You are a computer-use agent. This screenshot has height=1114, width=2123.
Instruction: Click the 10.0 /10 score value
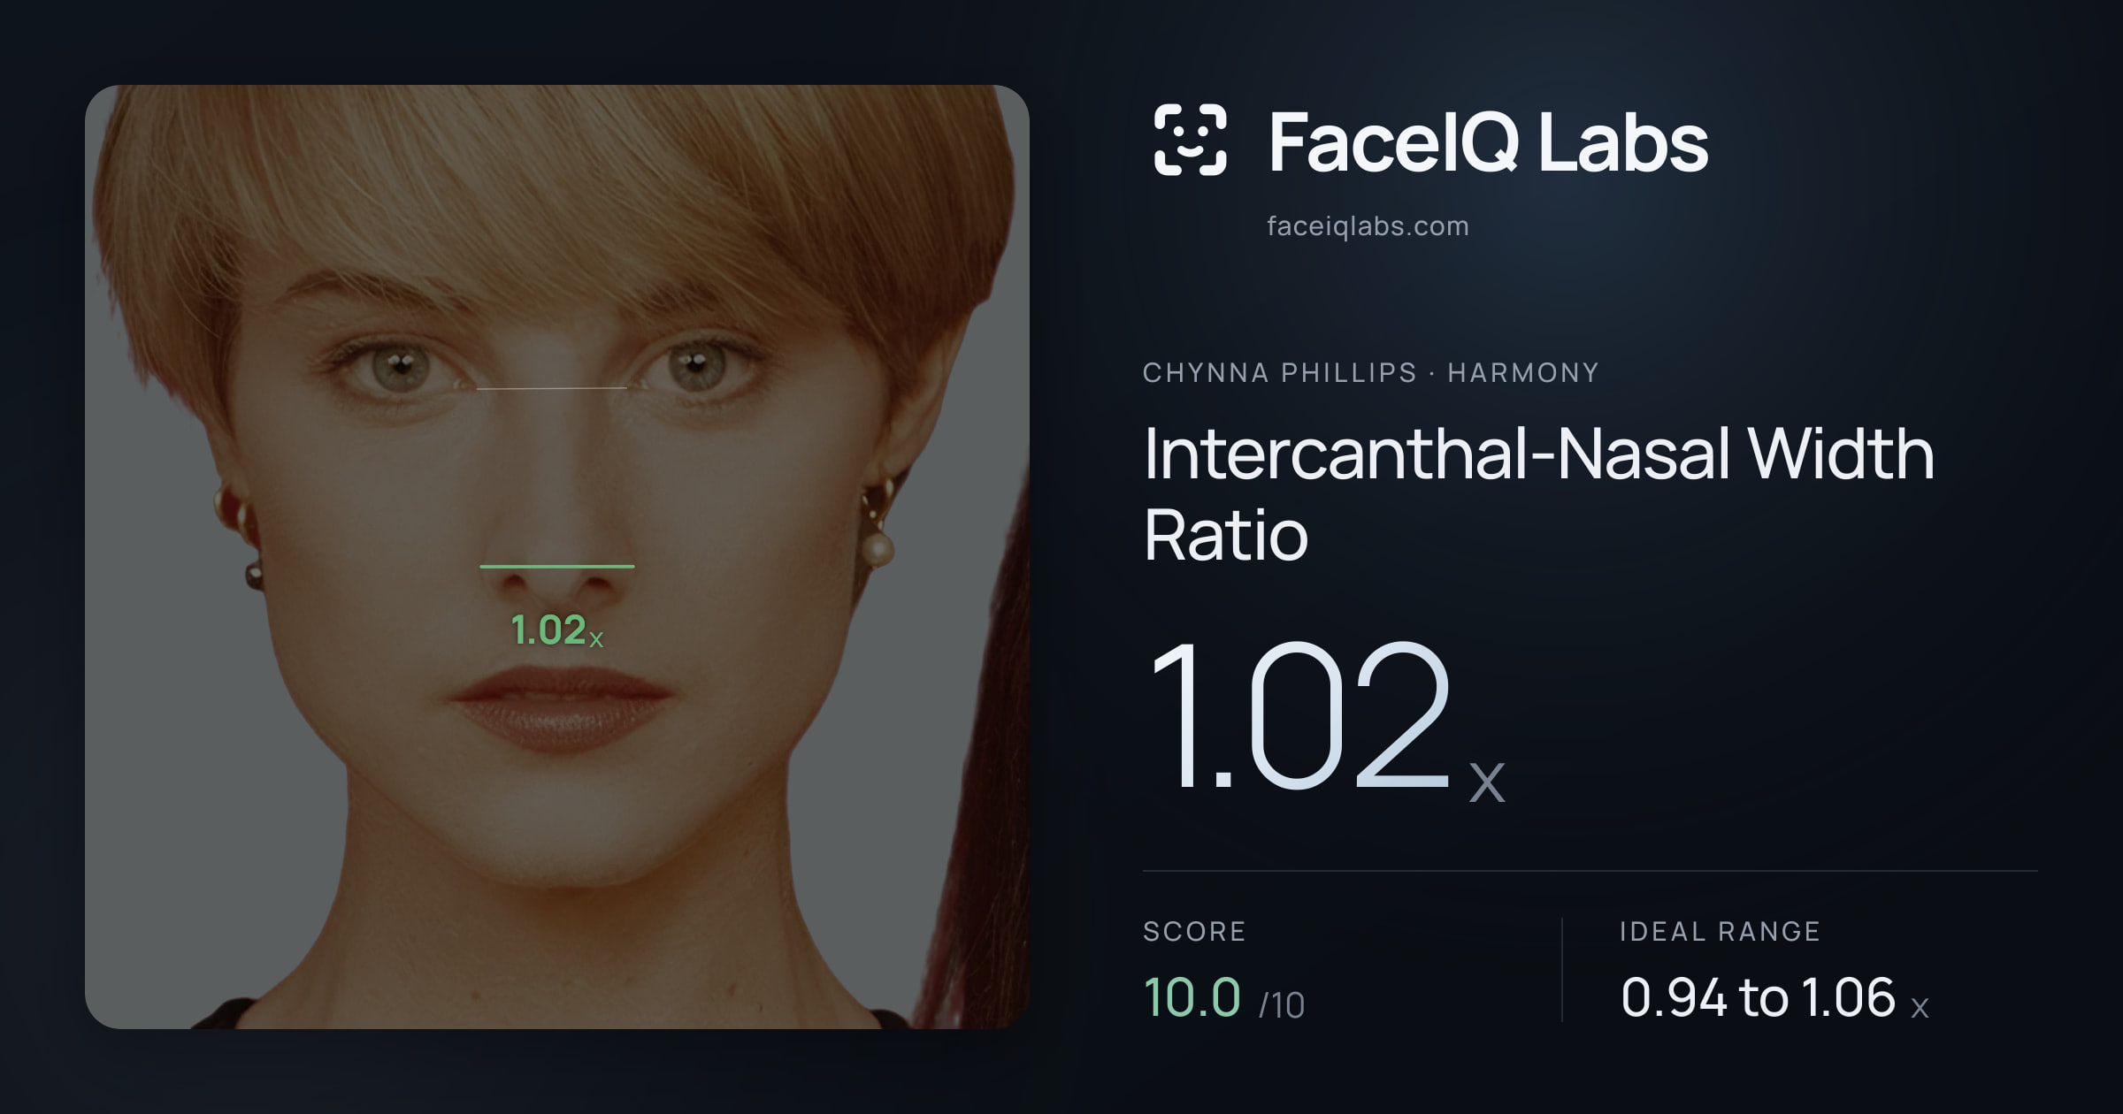click(x=1224, y=998)
